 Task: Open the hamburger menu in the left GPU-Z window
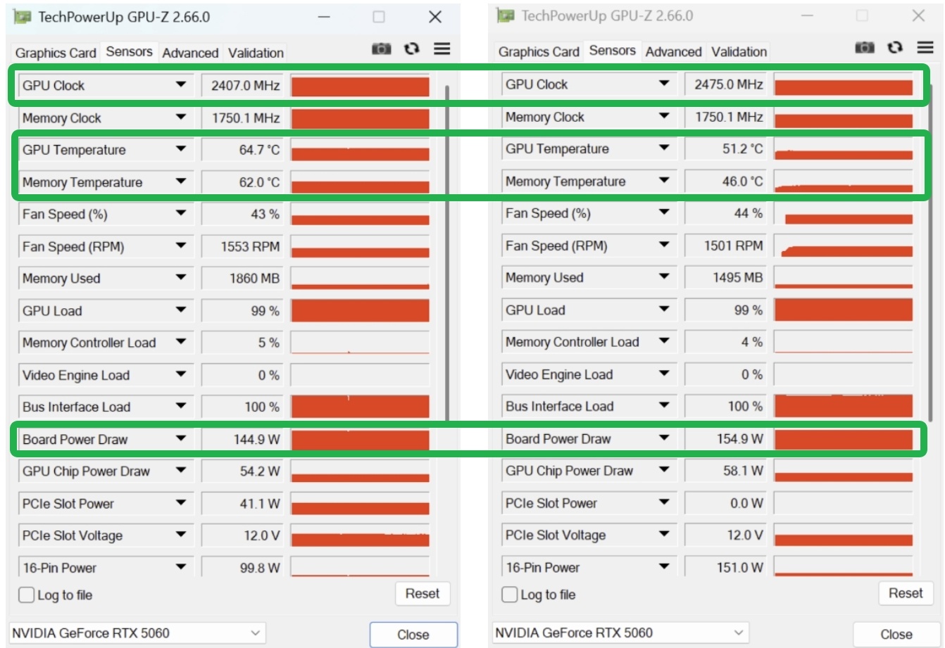442,49
